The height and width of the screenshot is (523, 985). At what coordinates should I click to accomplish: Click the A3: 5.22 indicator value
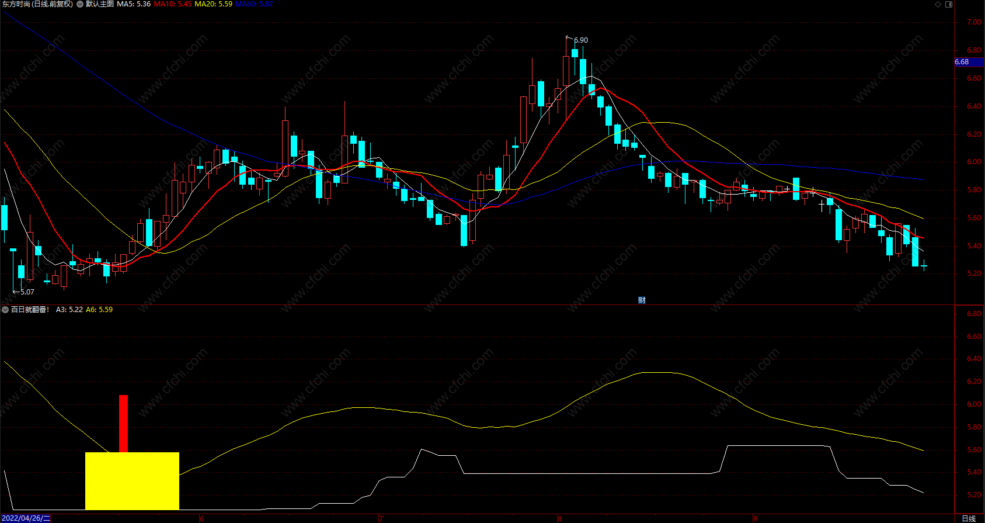[69, 310]
